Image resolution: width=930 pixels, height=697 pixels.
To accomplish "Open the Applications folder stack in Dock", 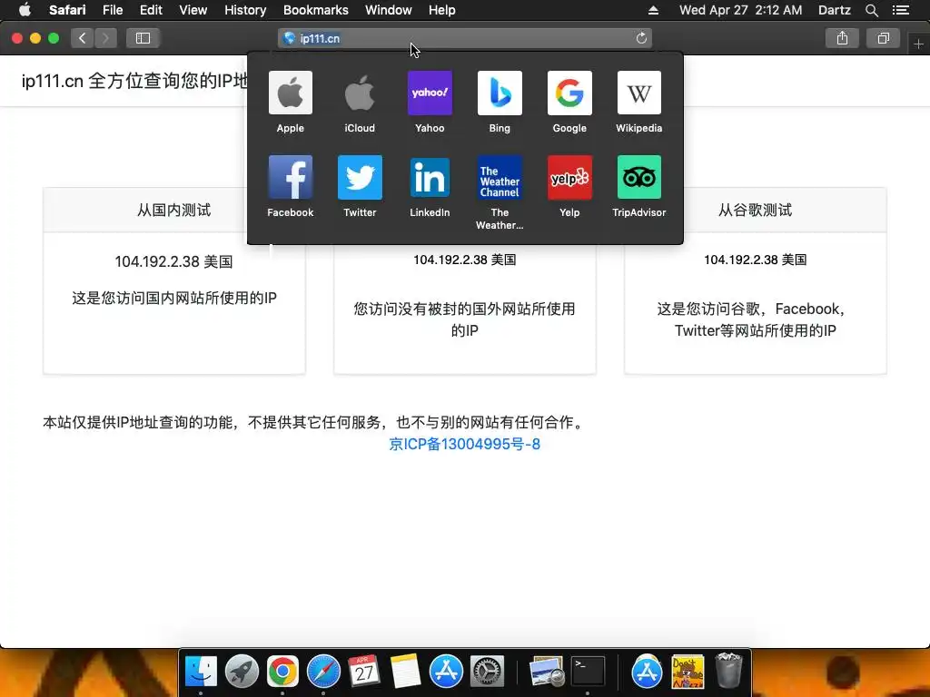I will click(x=647, y=672).
